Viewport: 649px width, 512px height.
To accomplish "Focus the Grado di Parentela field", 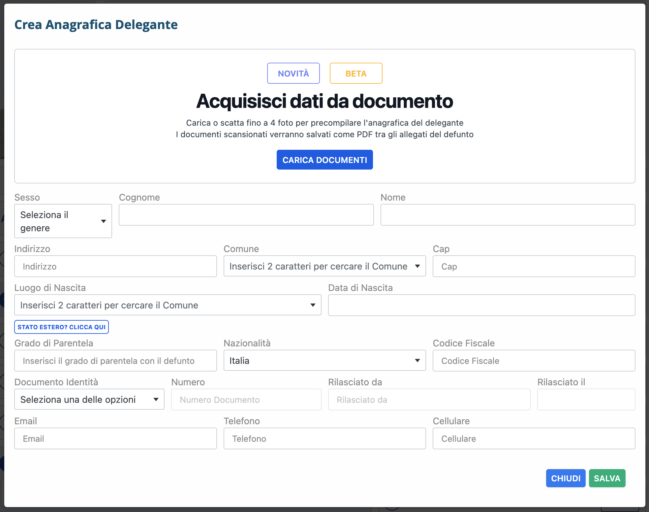I will coord(115,361).
